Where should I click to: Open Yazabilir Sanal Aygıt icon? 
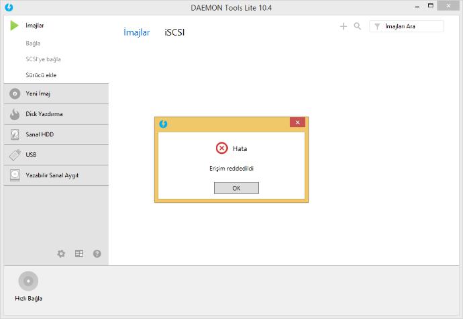(x=15, y=175)
